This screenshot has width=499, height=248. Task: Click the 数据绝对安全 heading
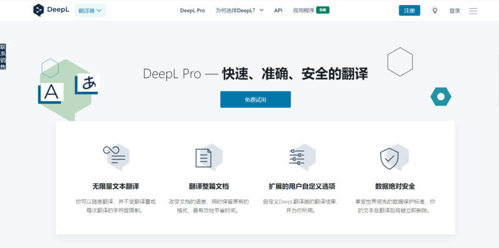tap(395, 187)
